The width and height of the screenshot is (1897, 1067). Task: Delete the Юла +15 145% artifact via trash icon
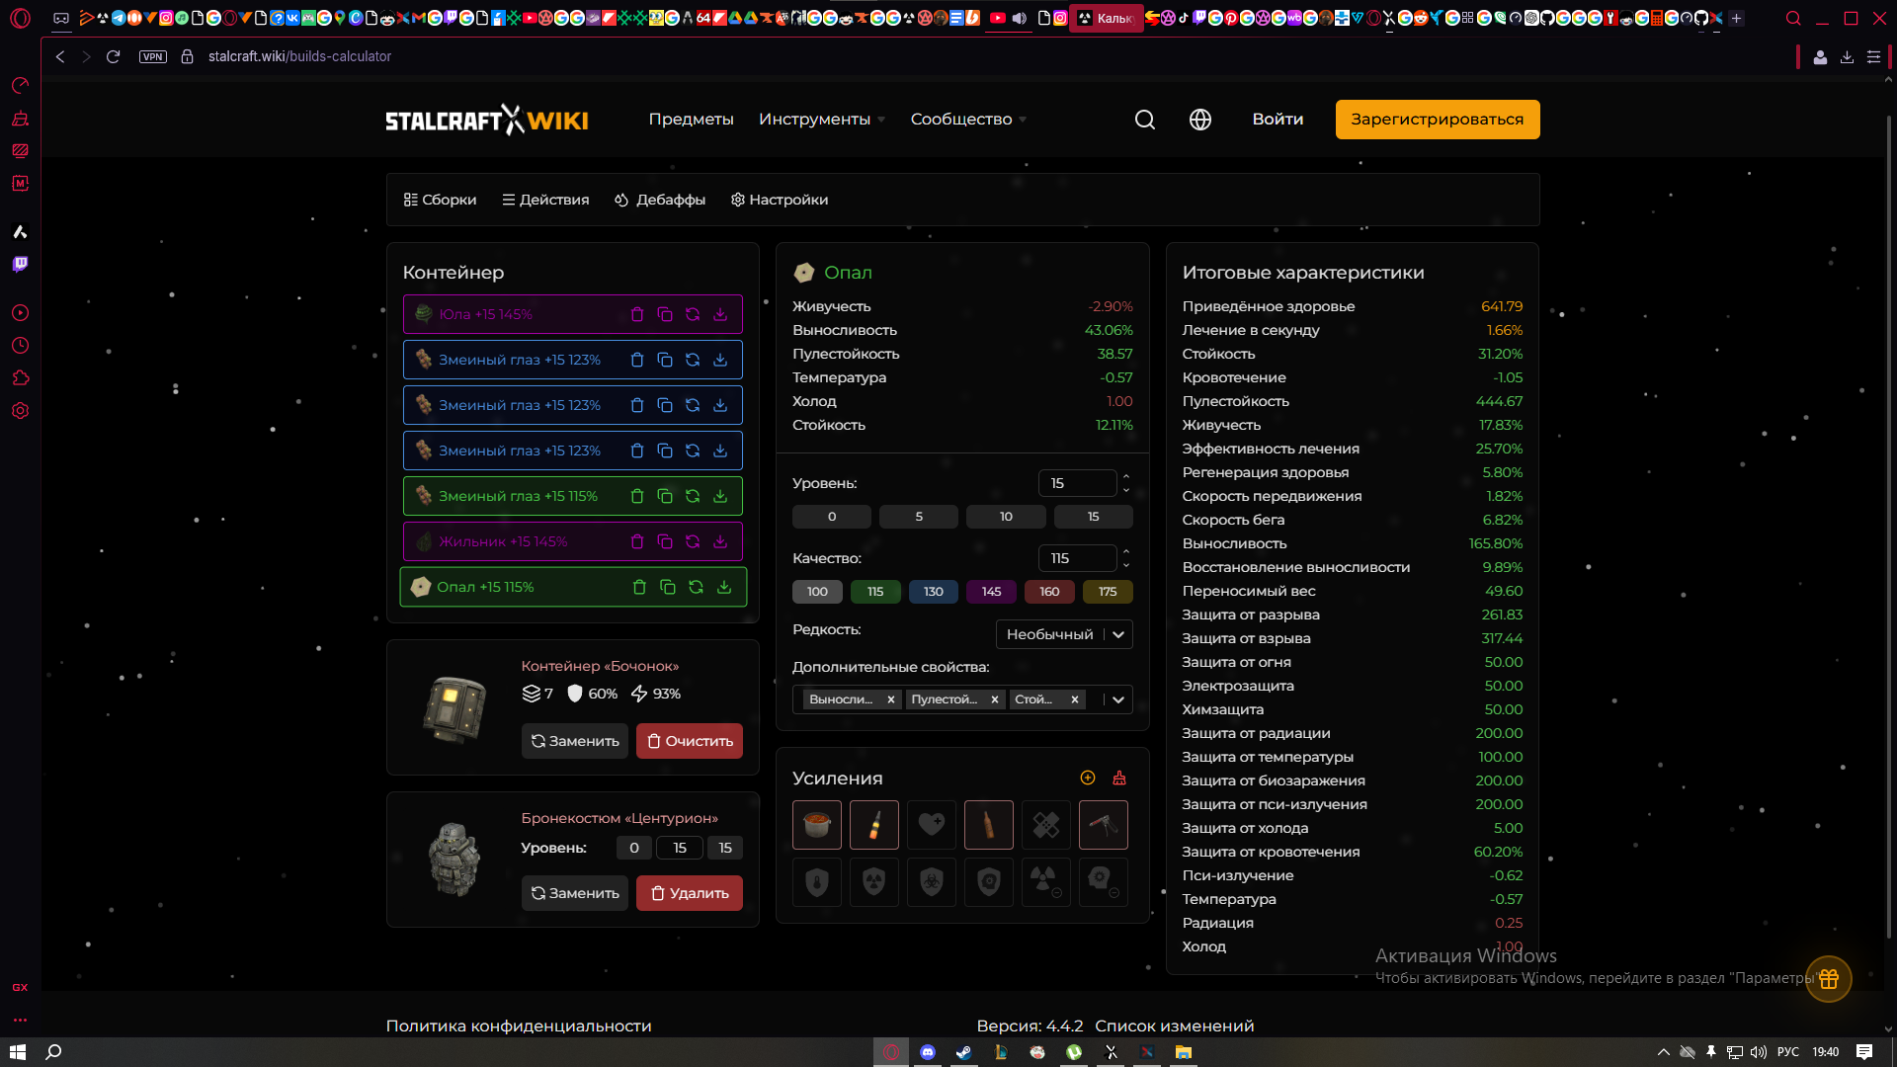(637, 314)
